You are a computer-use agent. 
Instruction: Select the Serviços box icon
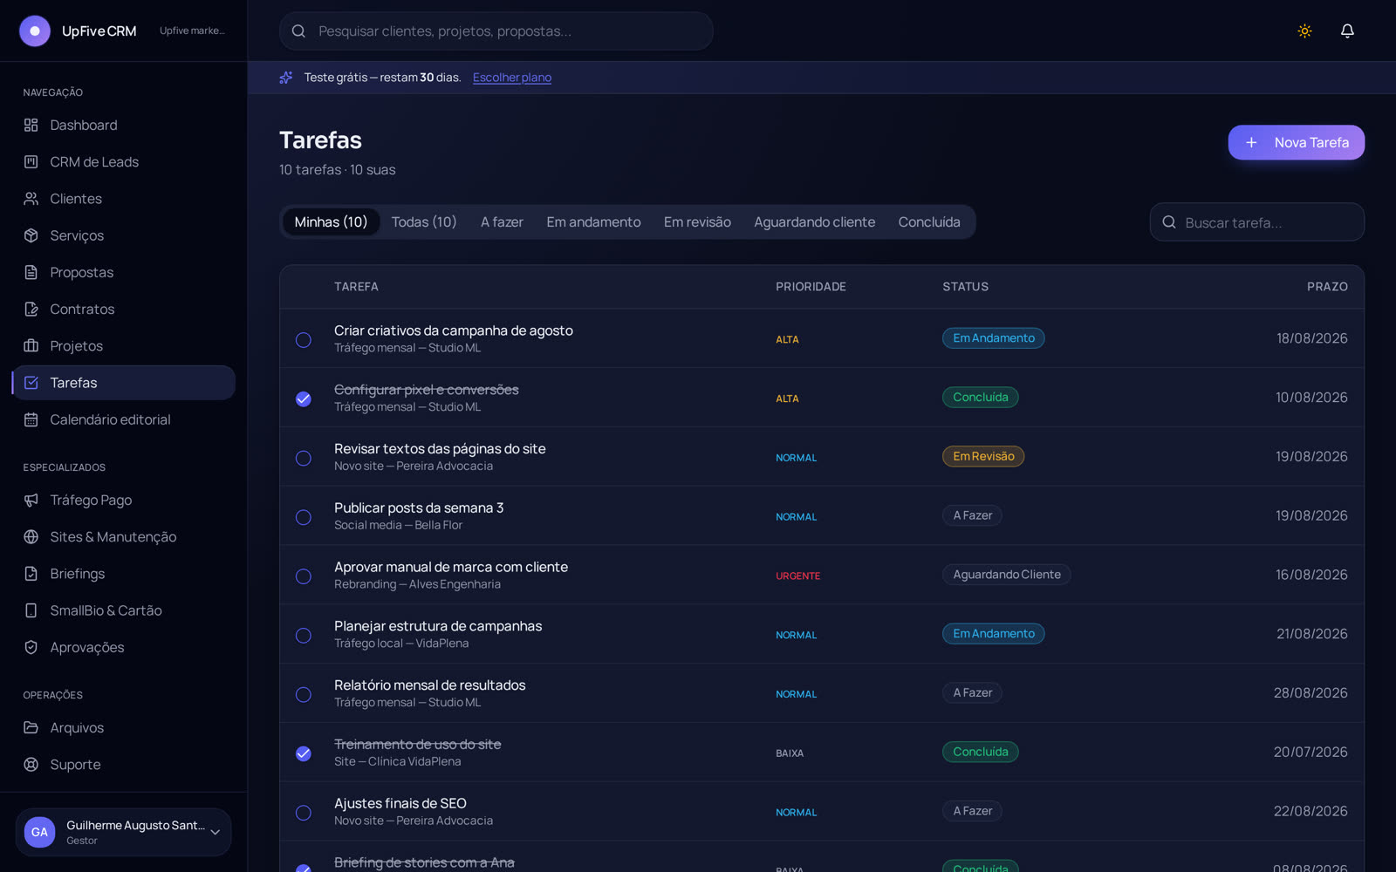coord(31,235)
